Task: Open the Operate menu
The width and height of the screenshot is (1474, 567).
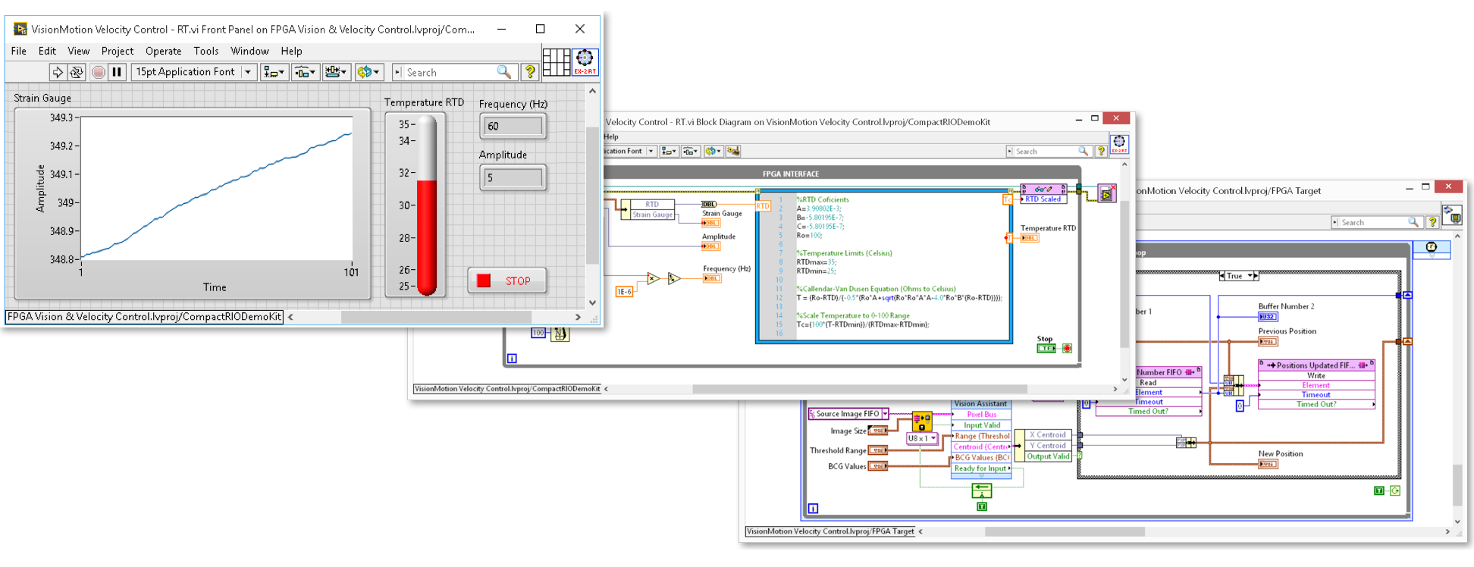Action: coord(164,51)
